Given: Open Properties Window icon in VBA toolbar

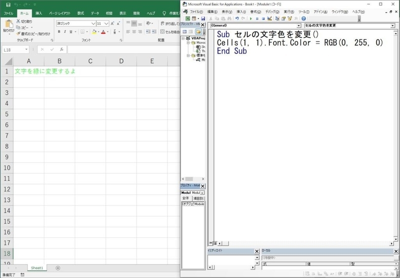Looking at the screenshot, I should [x=283, y=18].
